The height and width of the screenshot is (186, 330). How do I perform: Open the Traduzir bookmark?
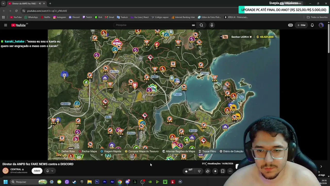point(122,17)
